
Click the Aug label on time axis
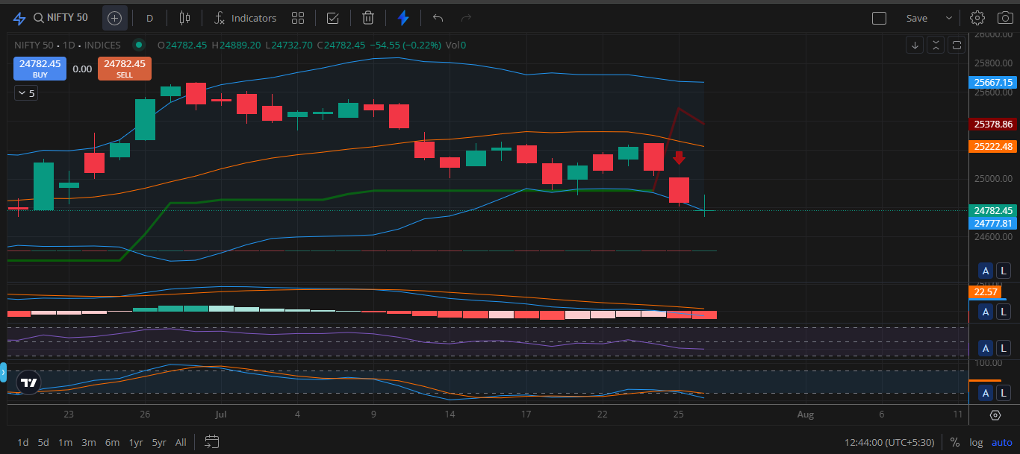point(805,414)
